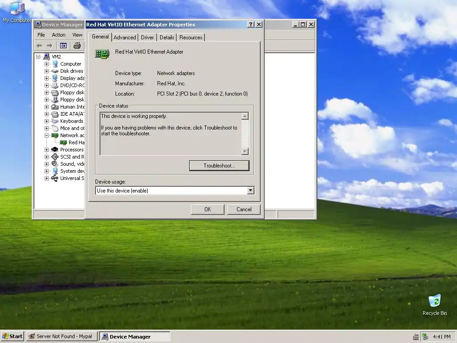Click the Print icon in Device Manager toolbar

point(77,46)
